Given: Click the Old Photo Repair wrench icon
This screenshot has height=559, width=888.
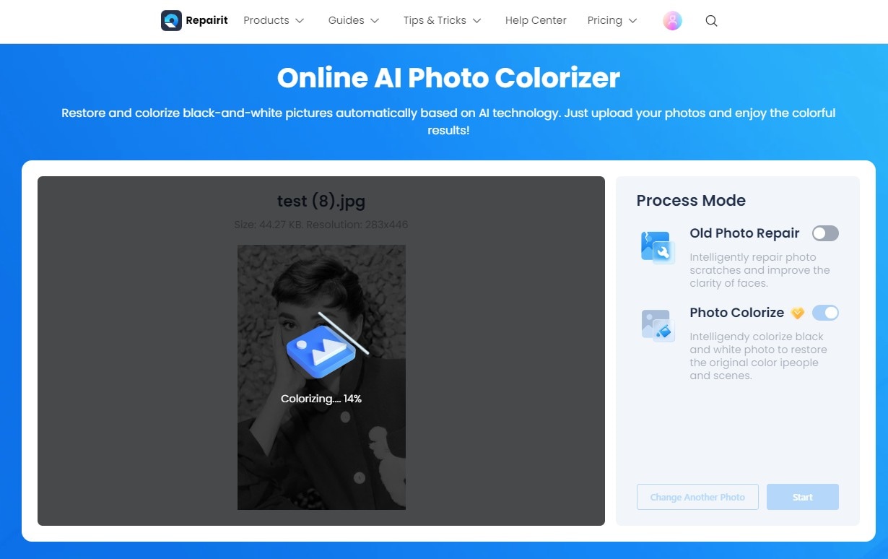Looking at the screenshot, I should coord(657,247).
